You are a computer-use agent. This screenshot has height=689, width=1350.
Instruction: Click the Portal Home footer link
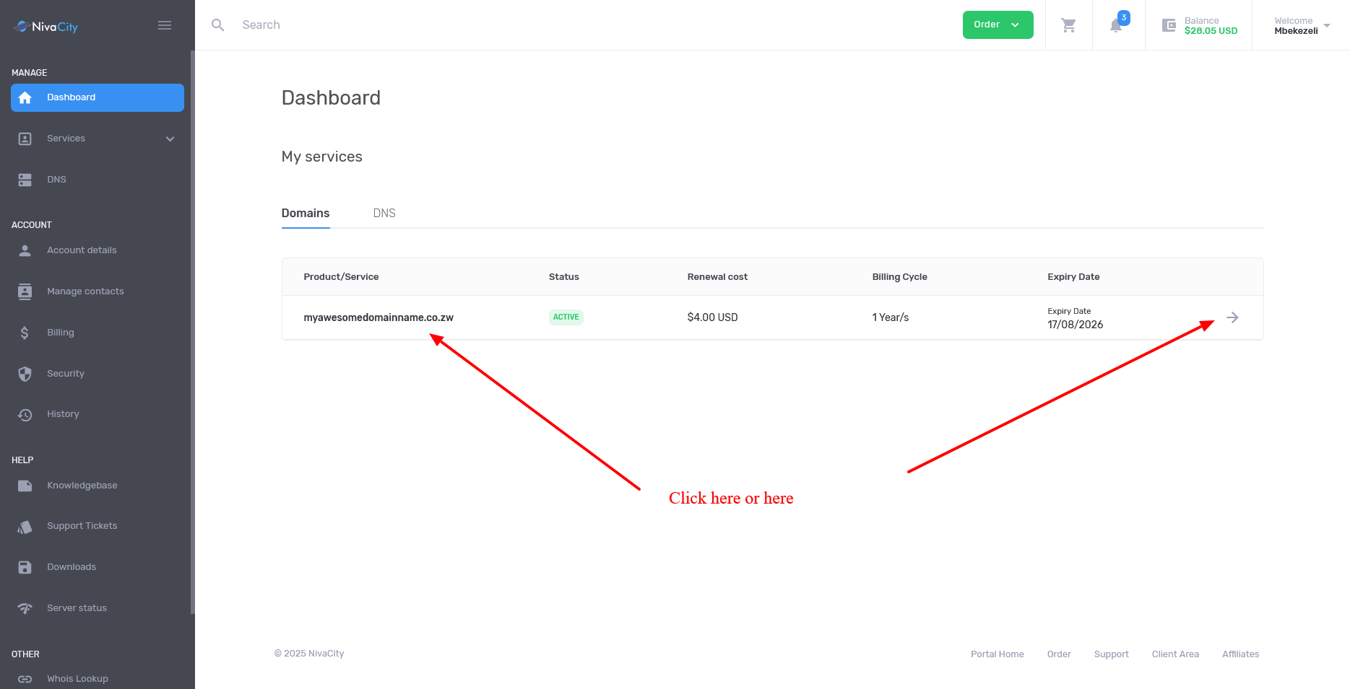997,654
